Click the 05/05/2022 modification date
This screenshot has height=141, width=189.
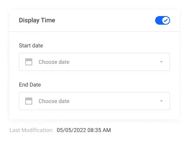pos(71,130)
